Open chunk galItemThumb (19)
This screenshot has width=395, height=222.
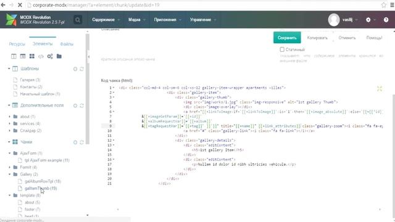pyautogui.click(x=41, y=188)
